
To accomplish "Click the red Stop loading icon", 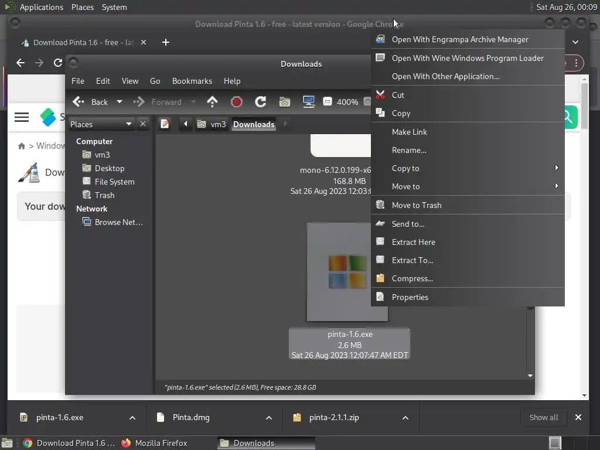I will click(x=237, y=102).
